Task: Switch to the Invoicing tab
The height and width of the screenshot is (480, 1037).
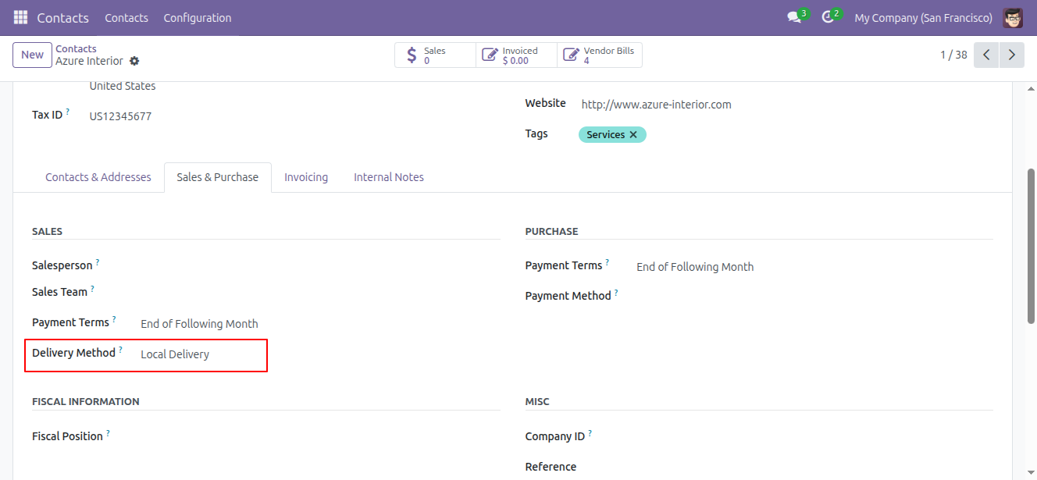Action: pyautogui.click(x=306, y=177)
